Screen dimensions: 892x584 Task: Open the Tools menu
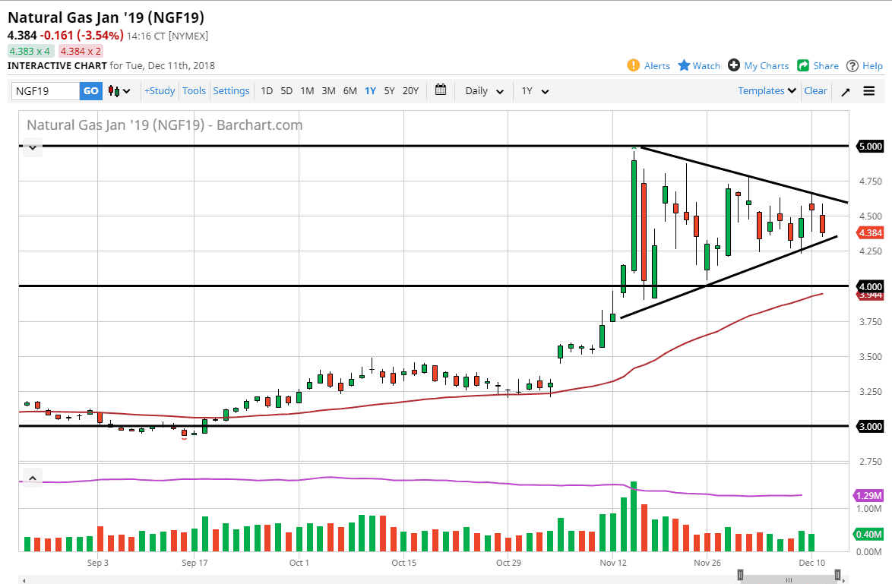coord(194,91)
